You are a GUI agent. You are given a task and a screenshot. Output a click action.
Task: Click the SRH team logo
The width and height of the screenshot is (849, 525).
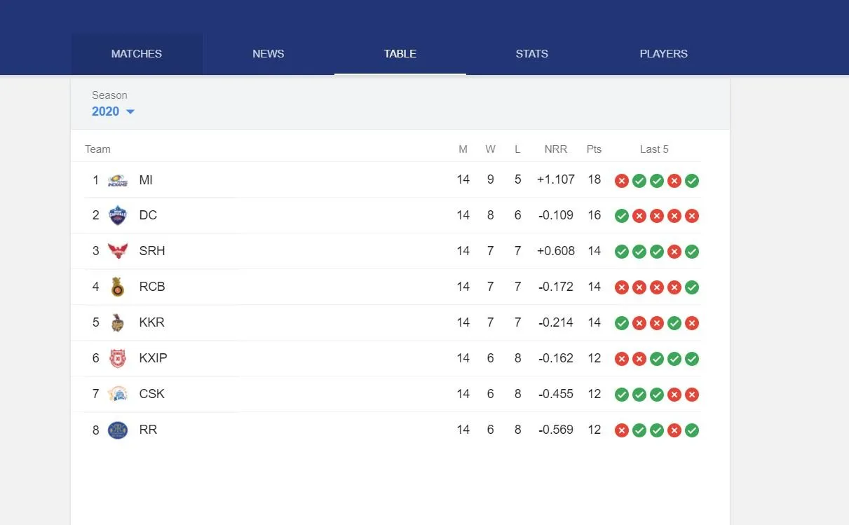[x=118, y=251]
